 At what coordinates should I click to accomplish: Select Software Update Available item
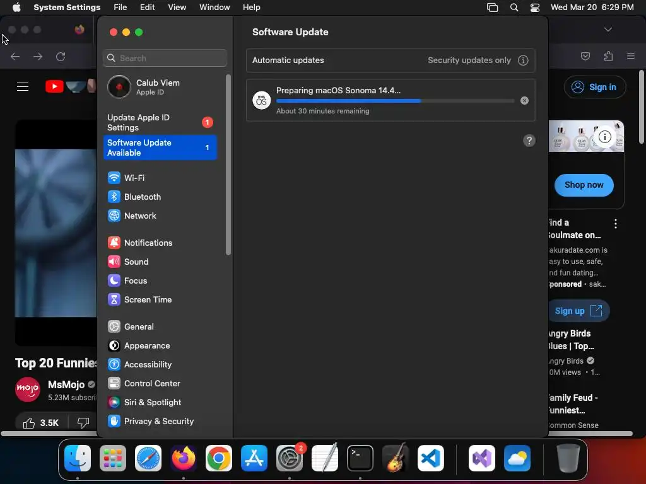click(160, 147)
